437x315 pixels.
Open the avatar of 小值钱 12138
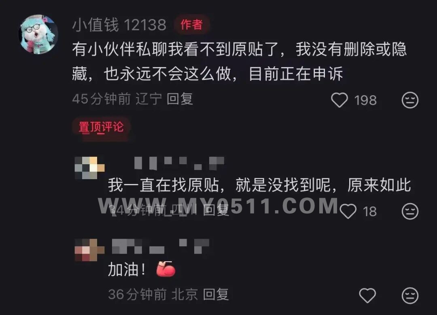point(38,34)
